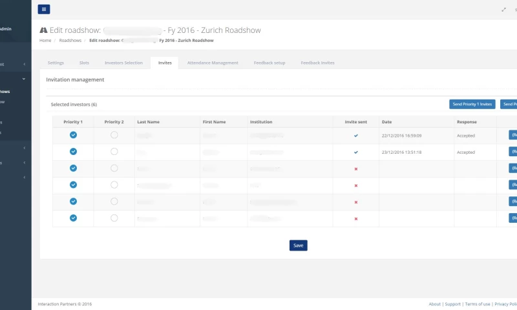This screenshot has width=517, height=310.
Task: Open the Investors Selection tab
Action: point(123,63)
